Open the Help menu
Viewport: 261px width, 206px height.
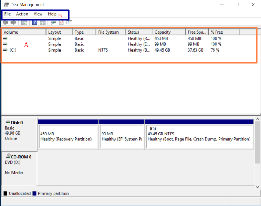[52, 14]
